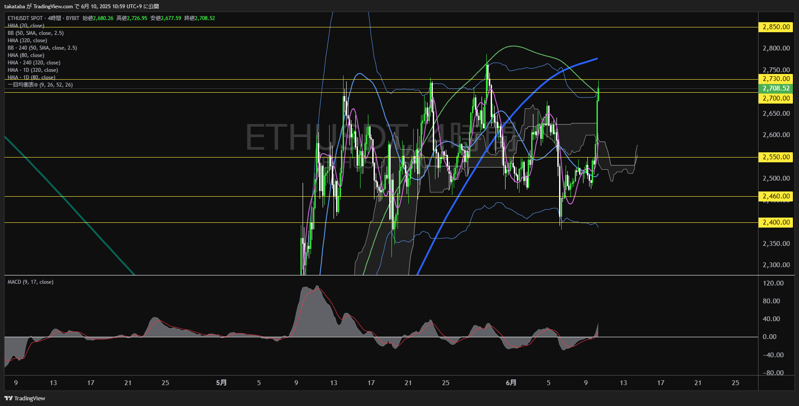
Task: Click the 2,650.00 price axis label
Action: point(776,114)
